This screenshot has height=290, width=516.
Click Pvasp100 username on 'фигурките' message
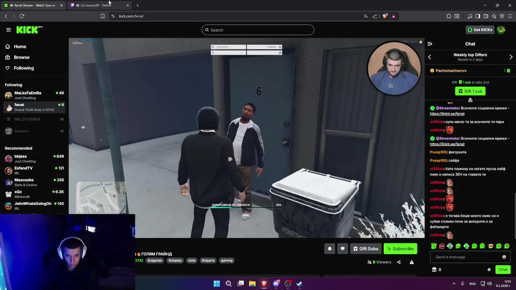438,152
